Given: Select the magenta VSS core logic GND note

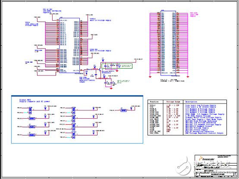Looking at the screenshot, I should click(x=194, y=15).
